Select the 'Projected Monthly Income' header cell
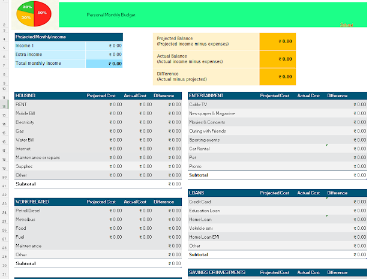384x279 pixels. (x=68, y=37)
